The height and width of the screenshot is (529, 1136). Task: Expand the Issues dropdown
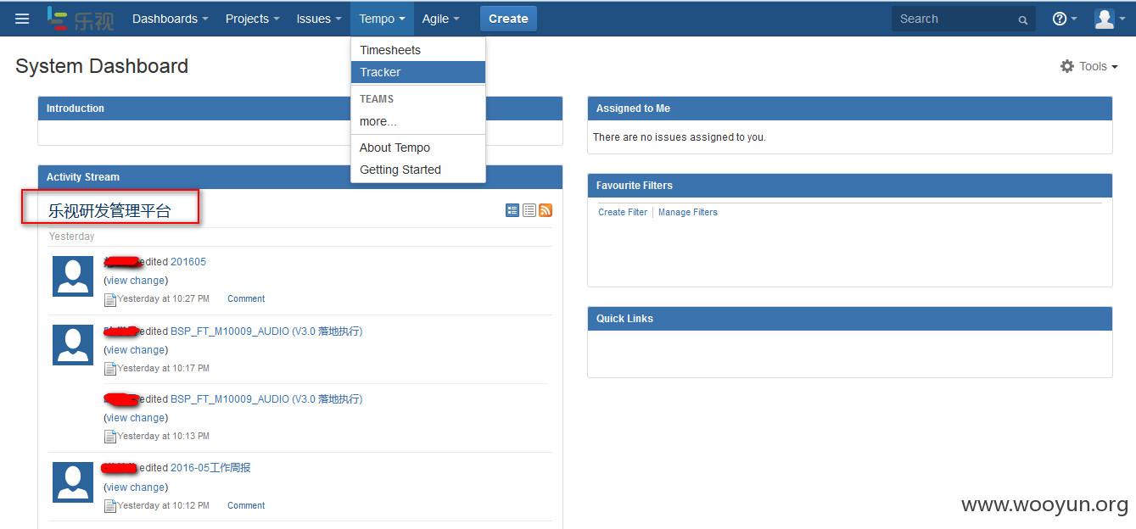pos(319,19)
